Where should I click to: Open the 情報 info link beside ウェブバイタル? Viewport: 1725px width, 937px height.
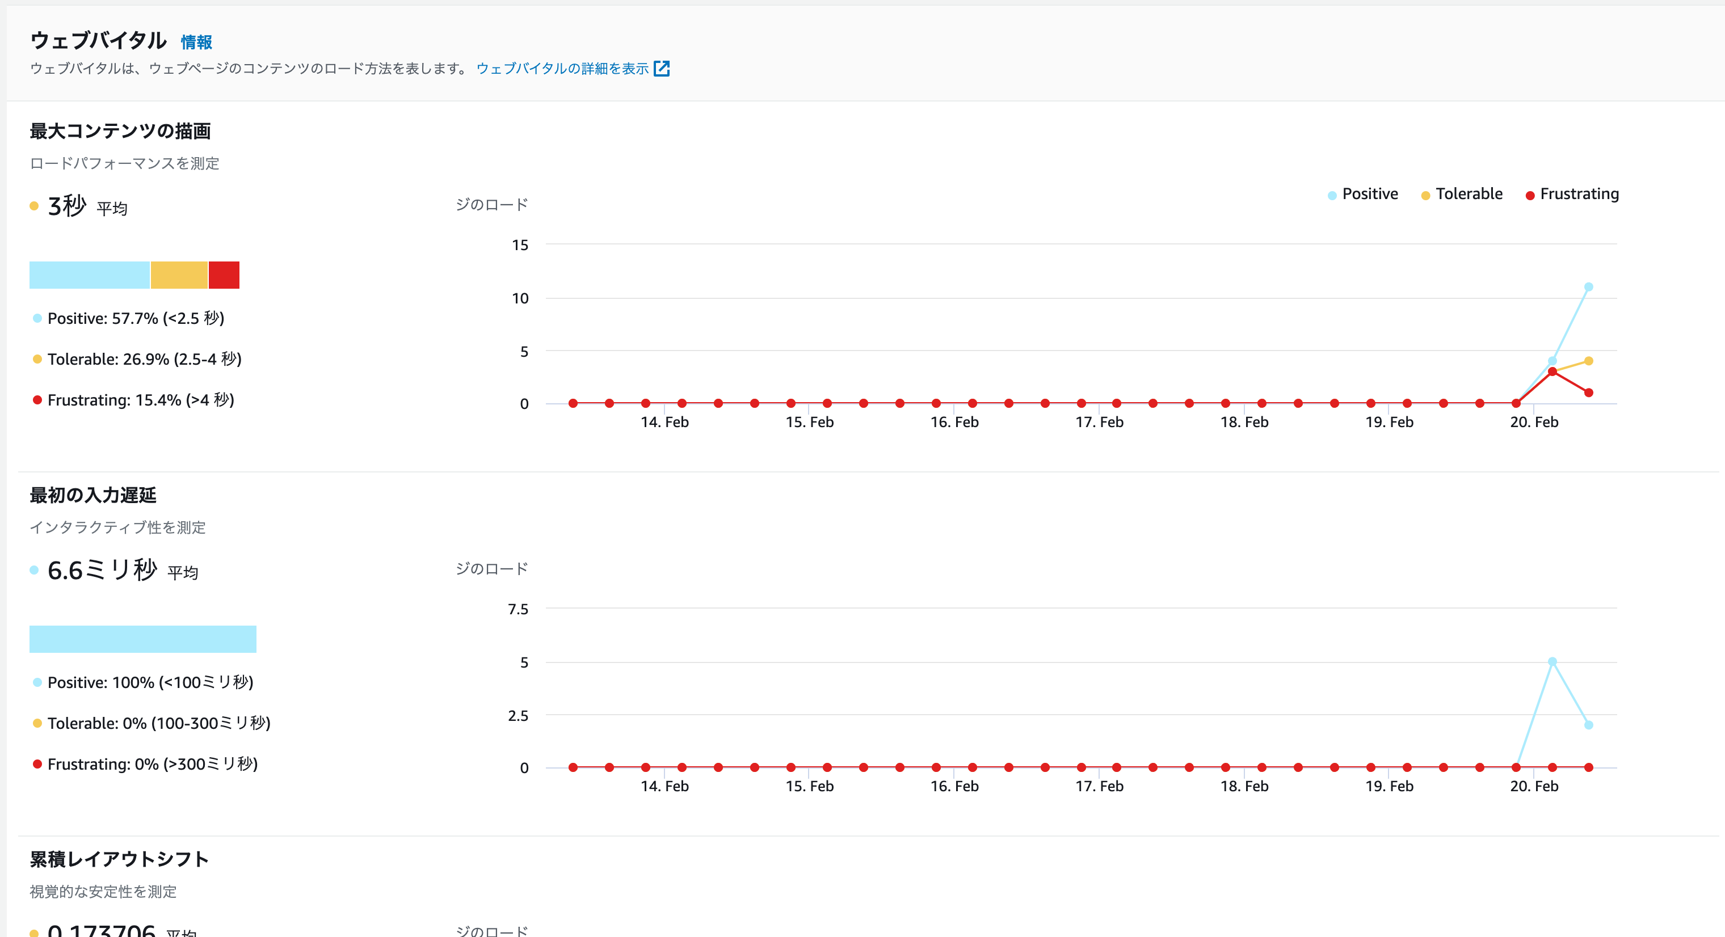click(196, 42)
